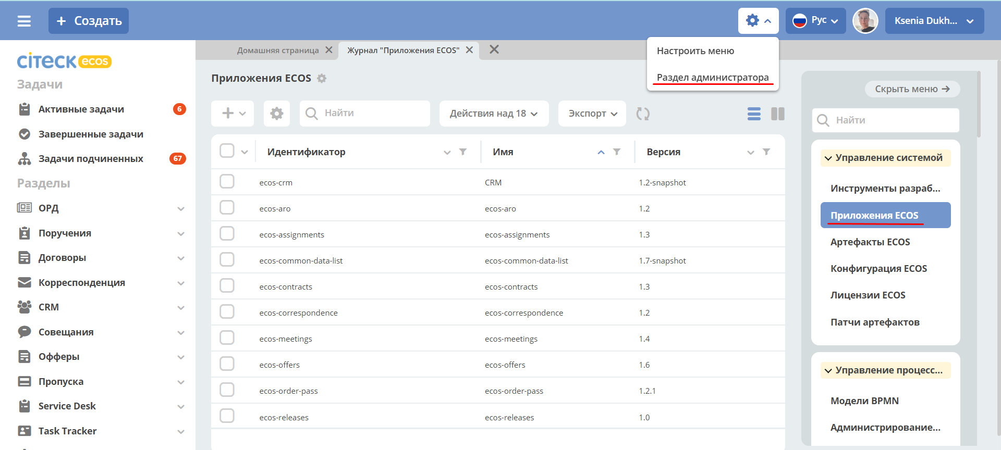The image size is (1001, 450).
Task: Click the Completed tasks checkmark icon
Action: tap(25, 134)
